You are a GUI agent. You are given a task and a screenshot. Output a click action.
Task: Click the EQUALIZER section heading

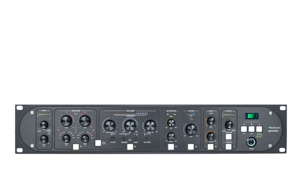[76, 111]
